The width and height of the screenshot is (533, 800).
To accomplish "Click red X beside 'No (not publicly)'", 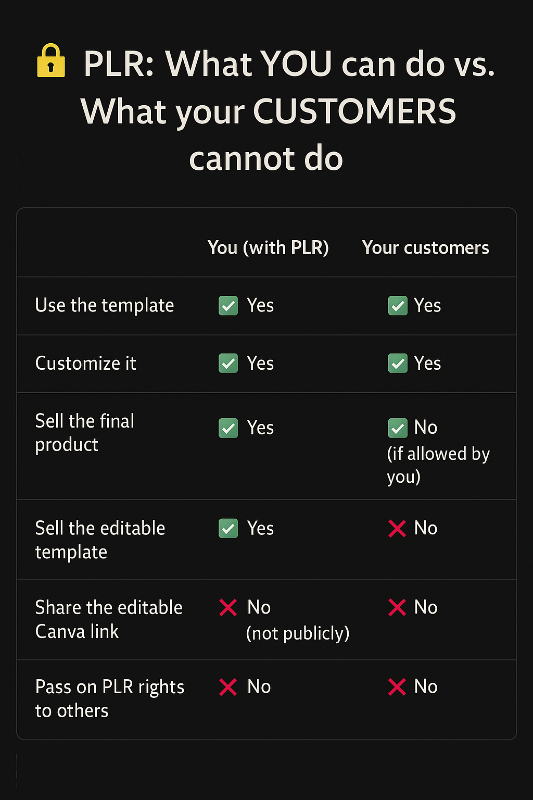I will 228,607.
